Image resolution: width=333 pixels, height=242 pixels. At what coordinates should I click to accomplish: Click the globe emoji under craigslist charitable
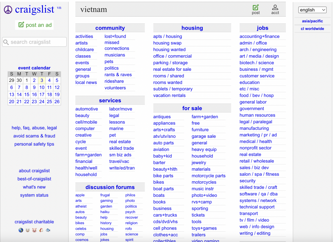pyautogui.click(x=21, y=230)
